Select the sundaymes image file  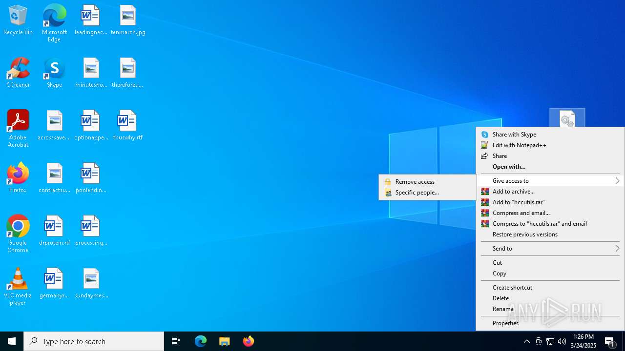pyautogui.click(x=91, y=283)
